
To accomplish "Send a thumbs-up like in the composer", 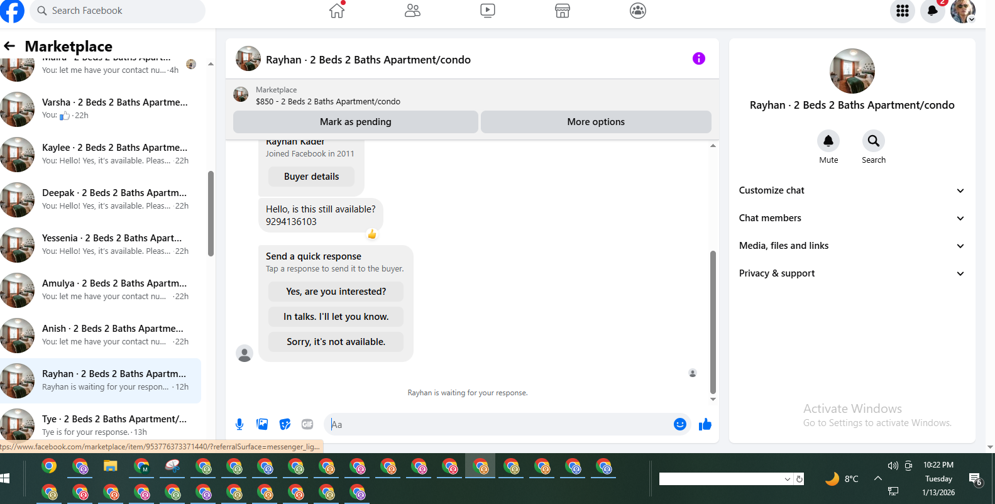I will coord(705,424).
